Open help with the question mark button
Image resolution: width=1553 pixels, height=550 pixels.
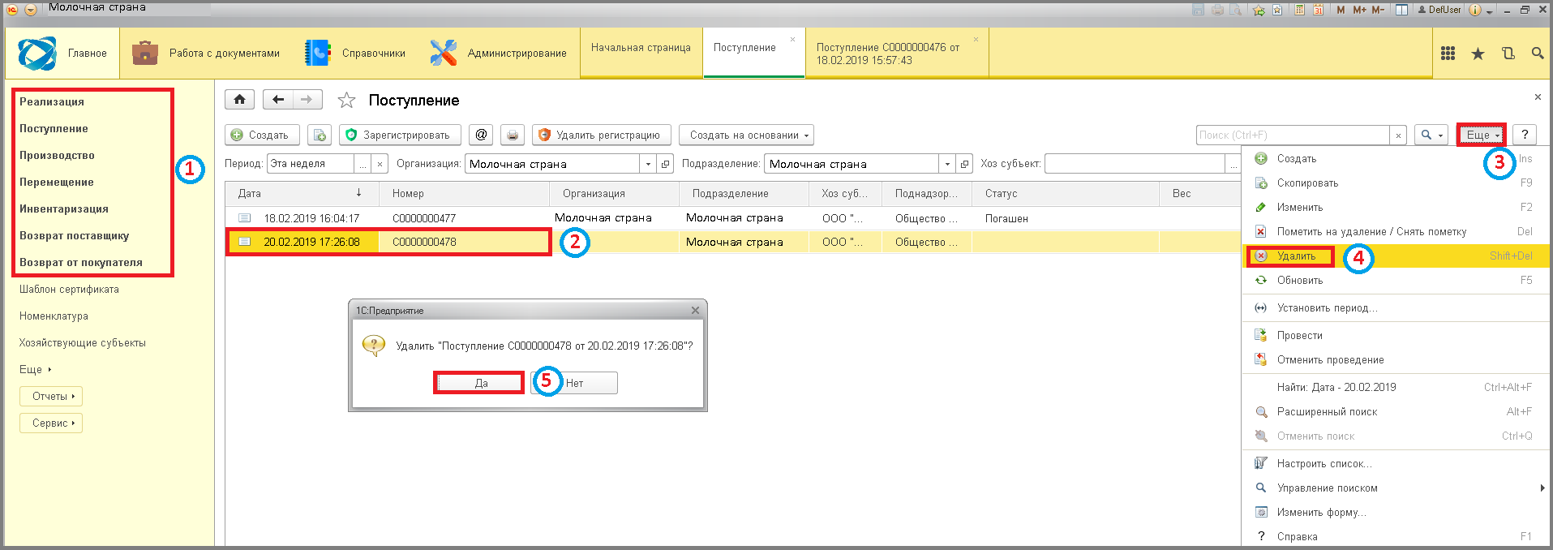pyautogui.click(x=1525, y=135)
